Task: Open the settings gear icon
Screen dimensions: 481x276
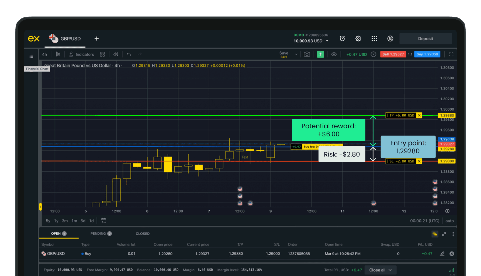Action: point(358,39)
